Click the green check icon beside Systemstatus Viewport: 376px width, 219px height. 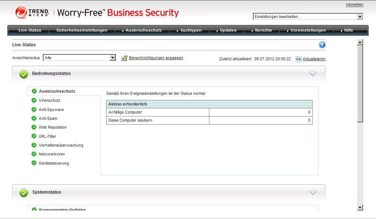click(24, 193)
